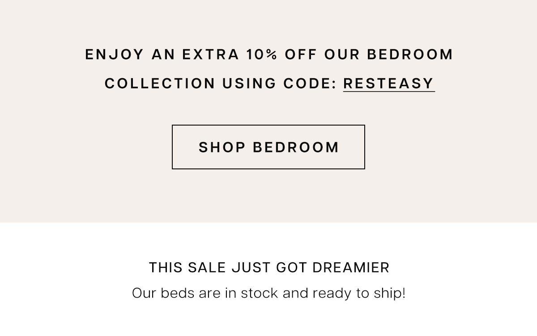Click the SHOP BEDROOM button
Screen dimensions: 537x336
click(x=268, y=147)
